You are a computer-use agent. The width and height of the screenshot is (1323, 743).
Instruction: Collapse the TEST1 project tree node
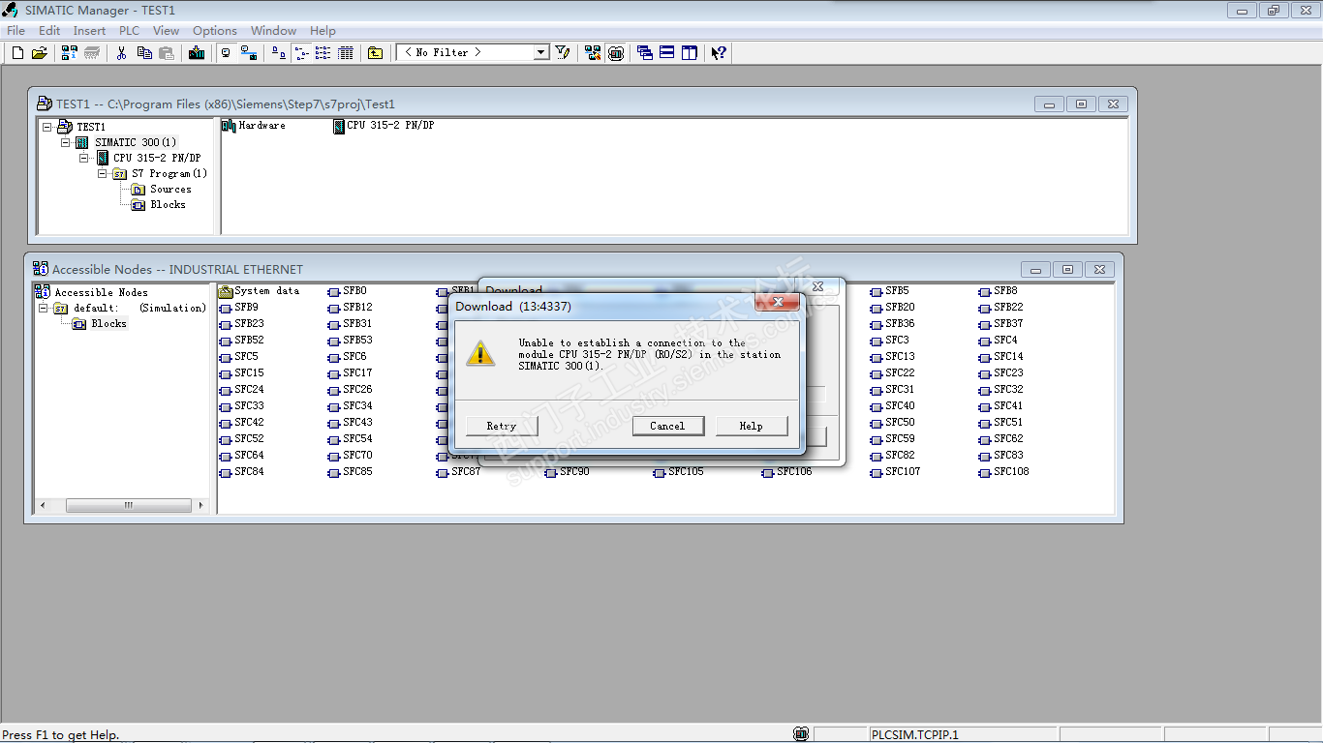tap(46, 127)
